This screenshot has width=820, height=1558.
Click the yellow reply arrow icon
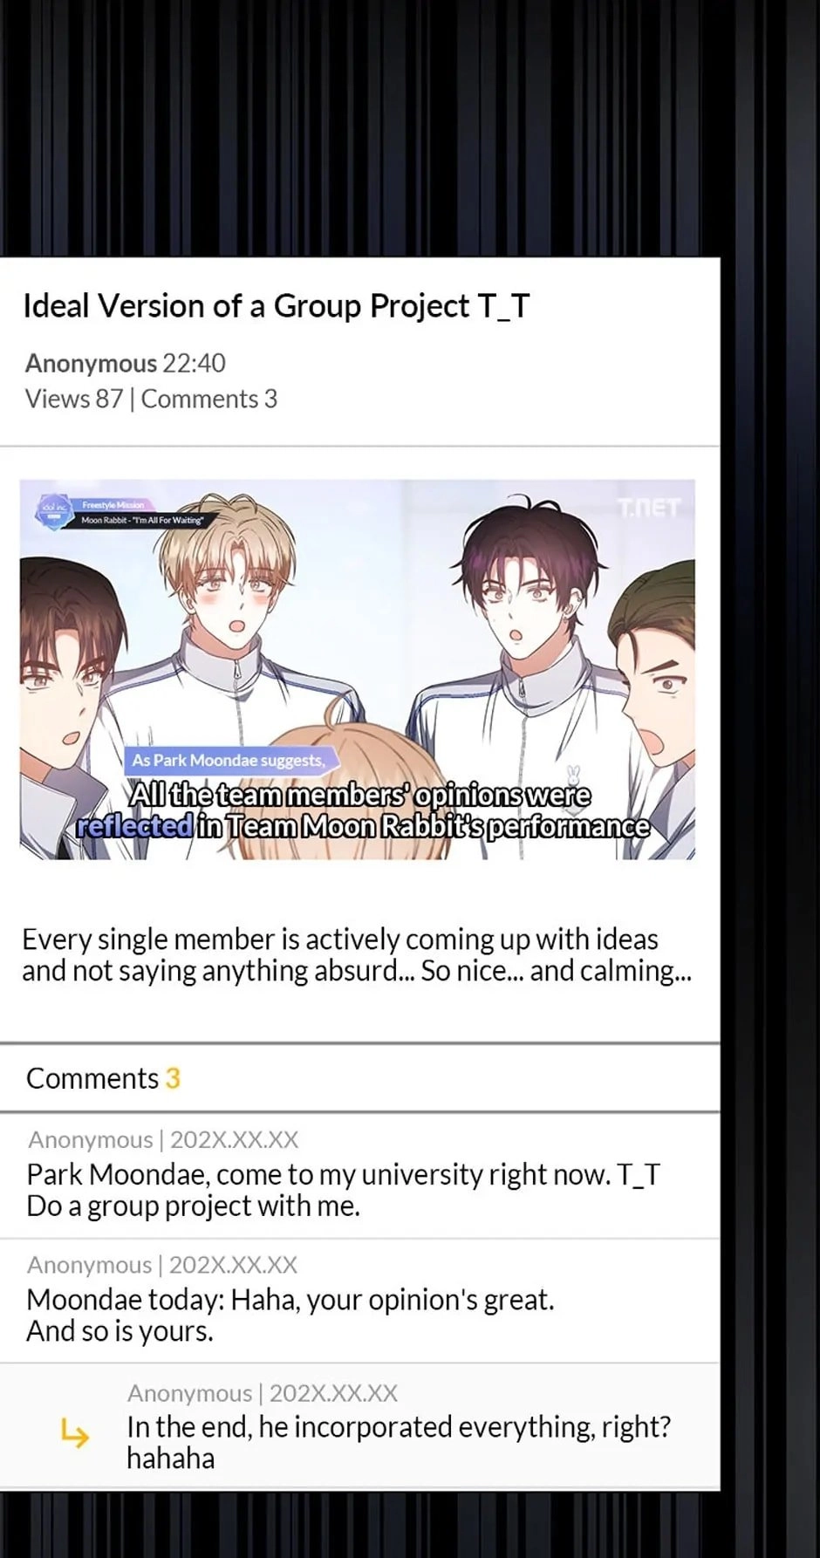[75, 1433]
